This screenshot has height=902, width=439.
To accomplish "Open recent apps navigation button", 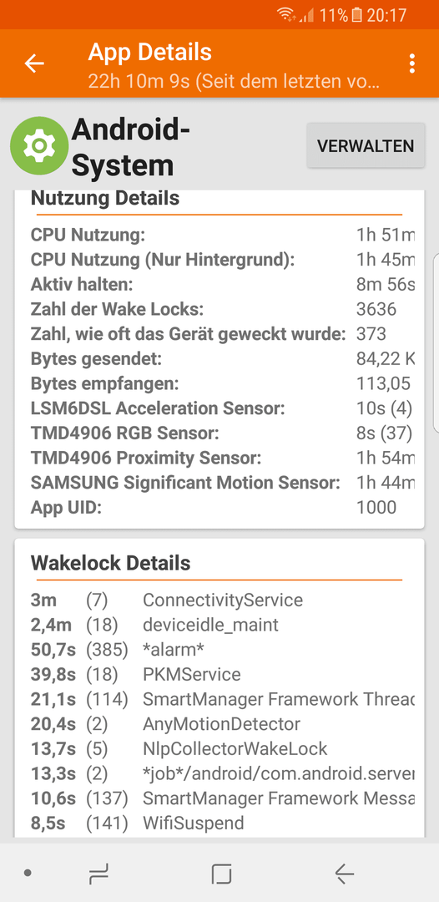I will (98, 874).
